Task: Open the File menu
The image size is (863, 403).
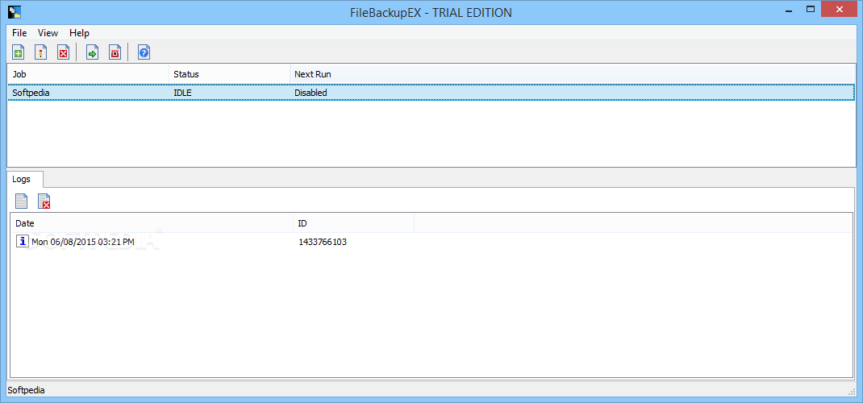Action: pyautogui.click(x=19, y=33)
